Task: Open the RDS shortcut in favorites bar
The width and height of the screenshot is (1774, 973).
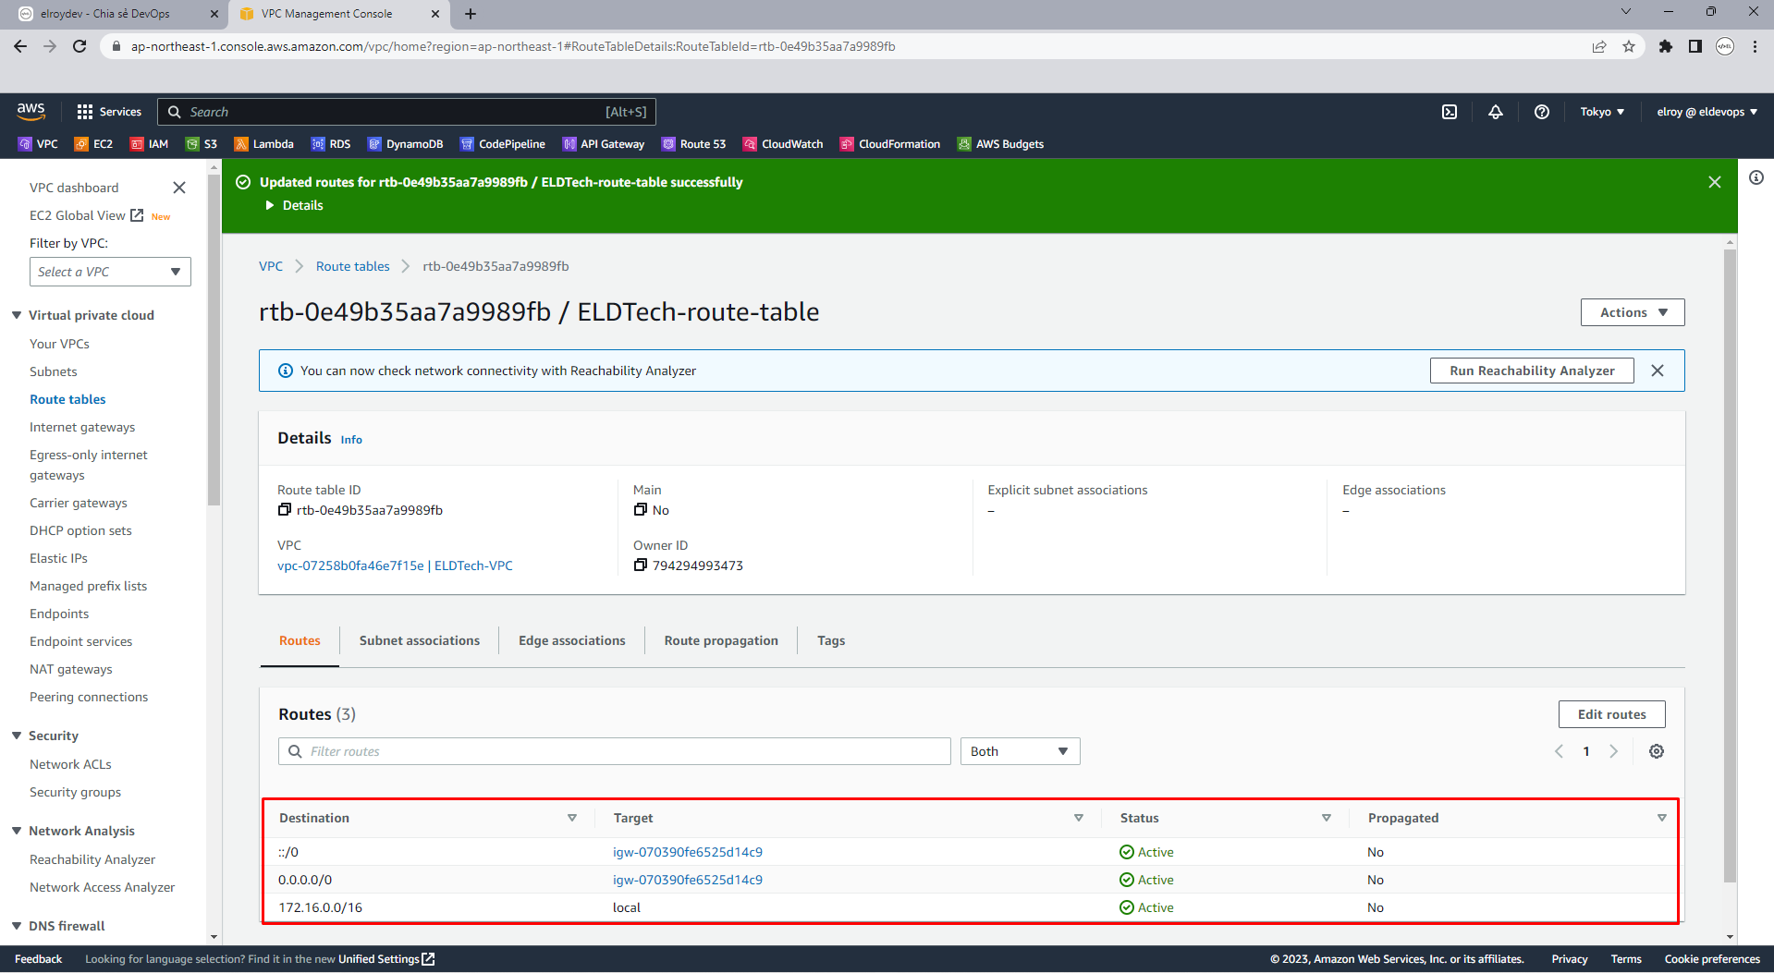Action: tap(331, 144)
